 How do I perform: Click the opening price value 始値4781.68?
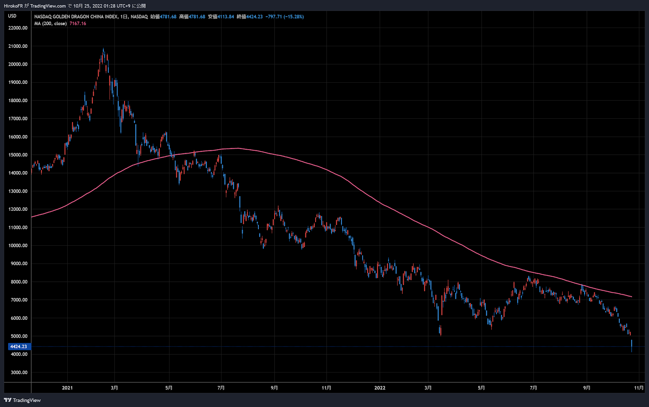pyautogui.click(x=163, y=17)
